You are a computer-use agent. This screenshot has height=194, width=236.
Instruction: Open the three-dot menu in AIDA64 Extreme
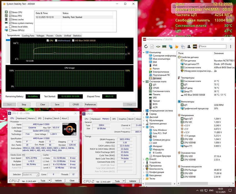pos(230,46)
